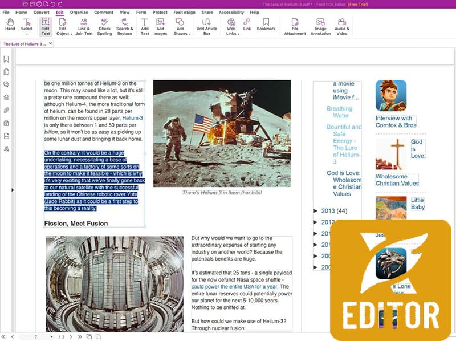
Task: Insert a File Attachment
Action: click(295, 27)
